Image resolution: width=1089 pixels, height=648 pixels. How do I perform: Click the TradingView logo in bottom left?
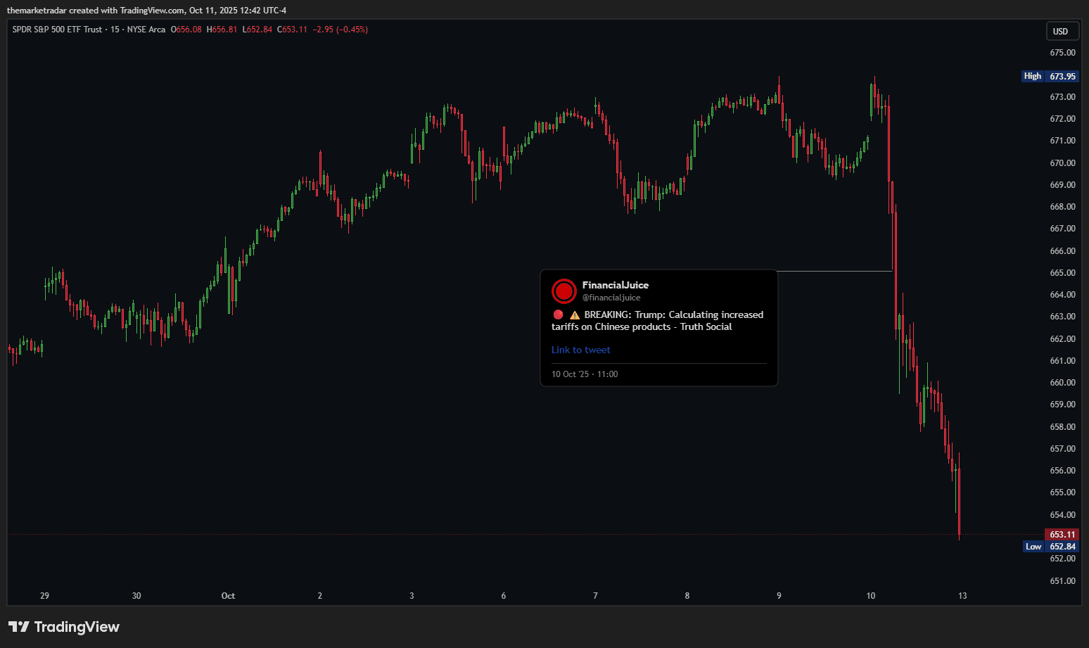click(63, 626)
